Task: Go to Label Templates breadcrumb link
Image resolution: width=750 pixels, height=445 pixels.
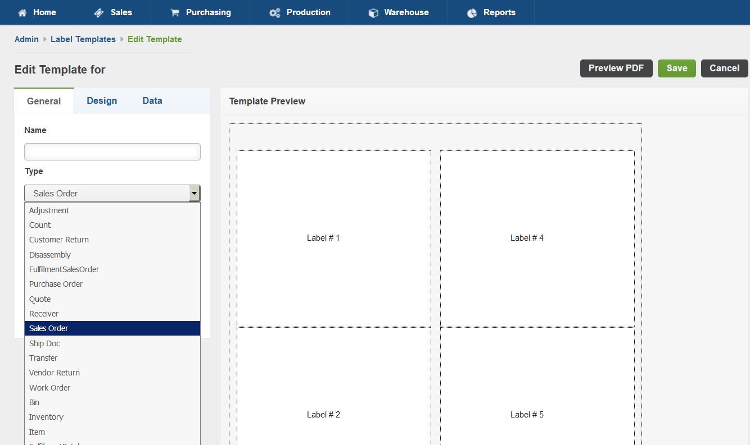Action: click(83, 39)
